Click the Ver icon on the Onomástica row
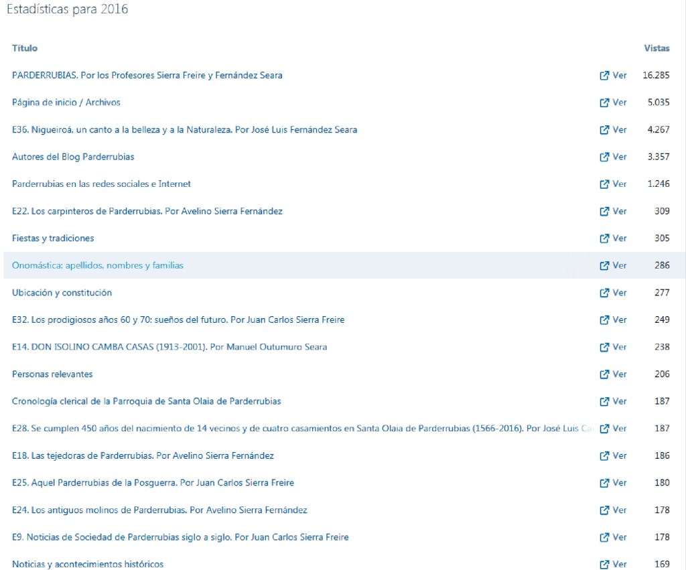This screenshot has height=570, width=686. click(604, 266)
